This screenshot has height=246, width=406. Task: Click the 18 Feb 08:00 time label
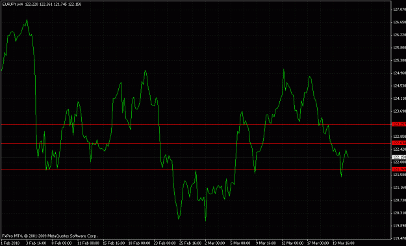tap(139, 243)
